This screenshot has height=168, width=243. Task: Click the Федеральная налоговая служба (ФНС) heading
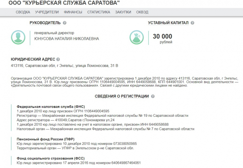click(51, 107)
